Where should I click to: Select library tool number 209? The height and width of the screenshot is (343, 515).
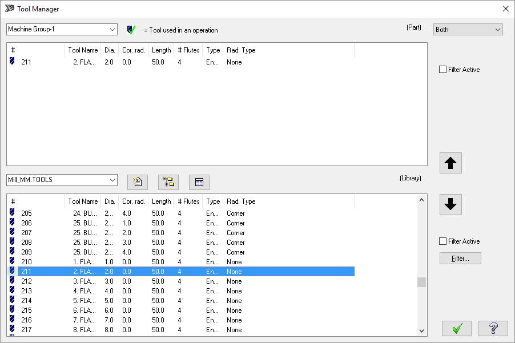pyautogui.click(x=26, y=252)
